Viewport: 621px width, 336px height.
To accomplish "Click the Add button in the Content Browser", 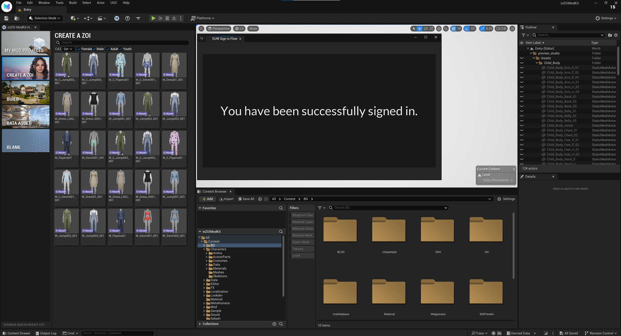I will pos(208,199).
